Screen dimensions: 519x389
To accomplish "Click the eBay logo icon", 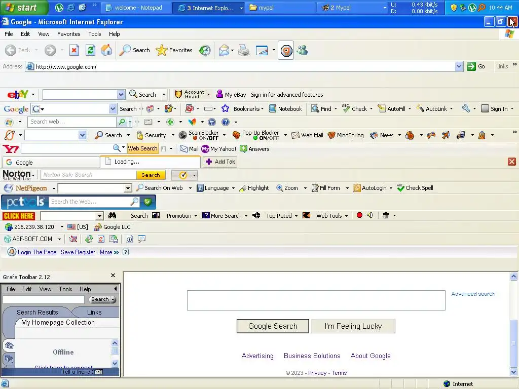I will pos(18,95).
